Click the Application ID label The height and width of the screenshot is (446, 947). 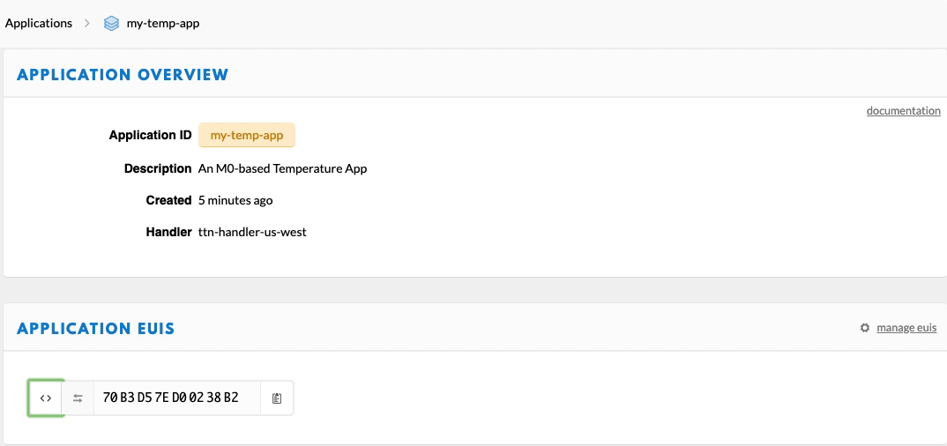click(x=150, y=136)
